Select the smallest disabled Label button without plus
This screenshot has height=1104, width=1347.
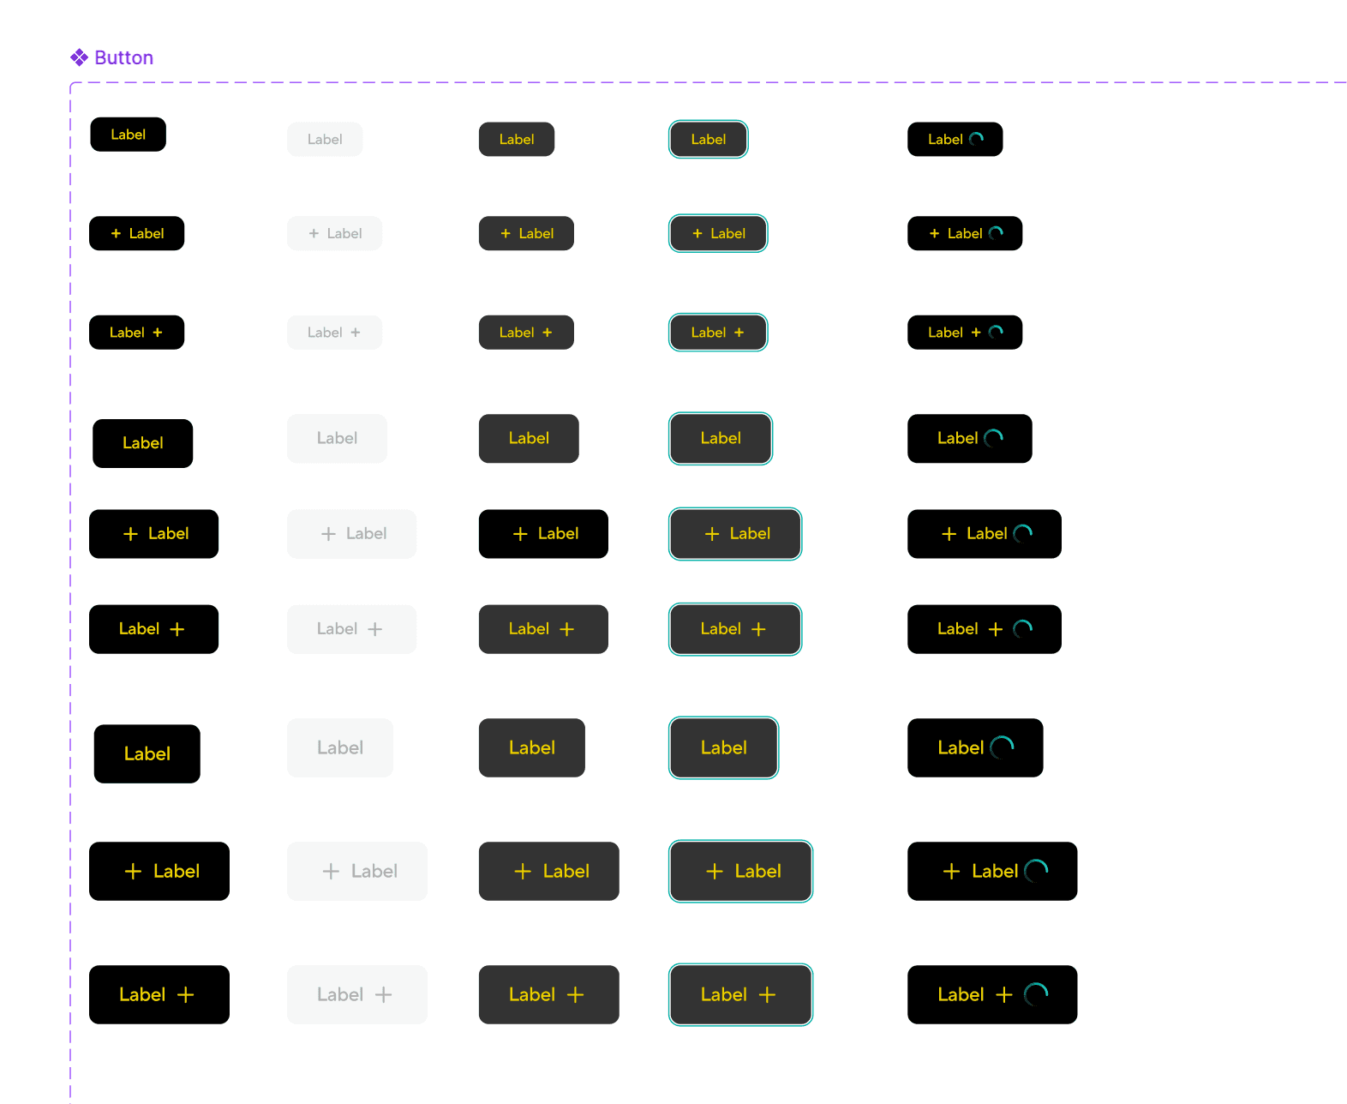(x=325, y=140)
